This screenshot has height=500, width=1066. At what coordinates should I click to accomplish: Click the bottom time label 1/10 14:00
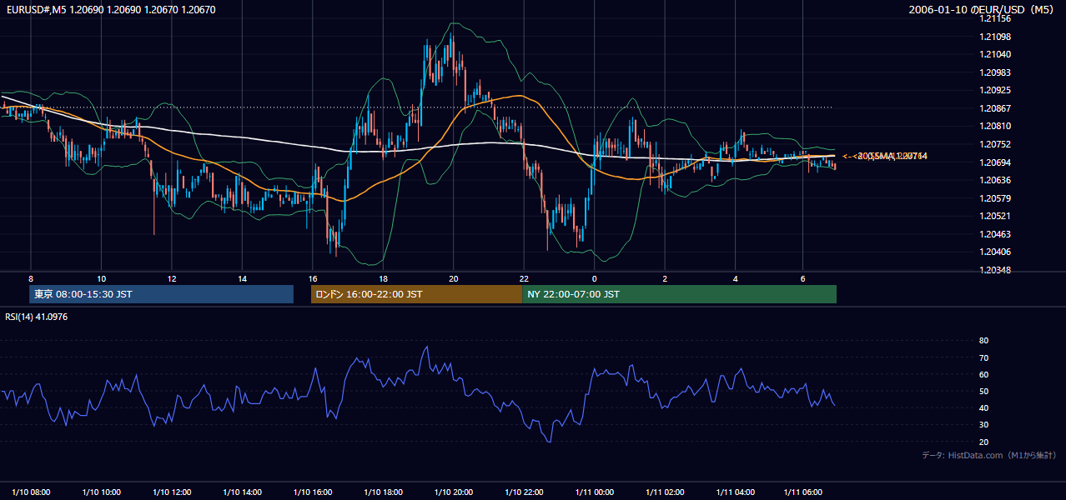(x=243, y=492)
